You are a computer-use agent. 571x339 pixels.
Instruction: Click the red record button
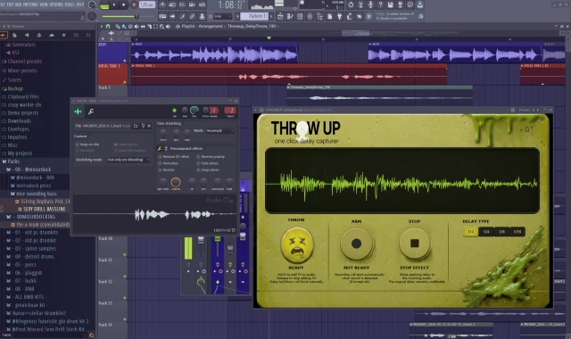(x=134, y=4)
